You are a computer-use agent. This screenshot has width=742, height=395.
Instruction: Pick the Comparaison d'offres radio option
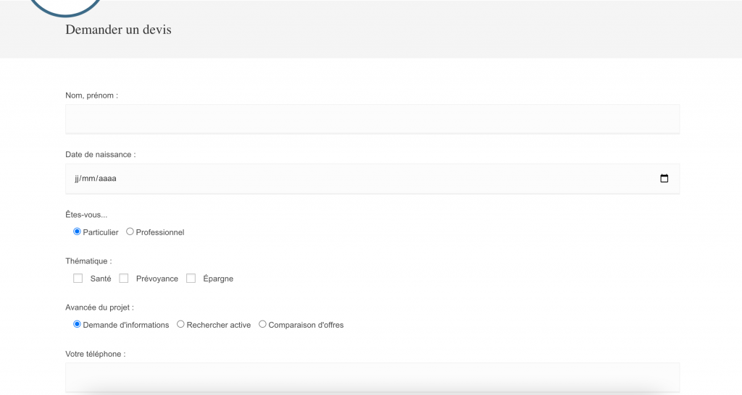(263, 324)
